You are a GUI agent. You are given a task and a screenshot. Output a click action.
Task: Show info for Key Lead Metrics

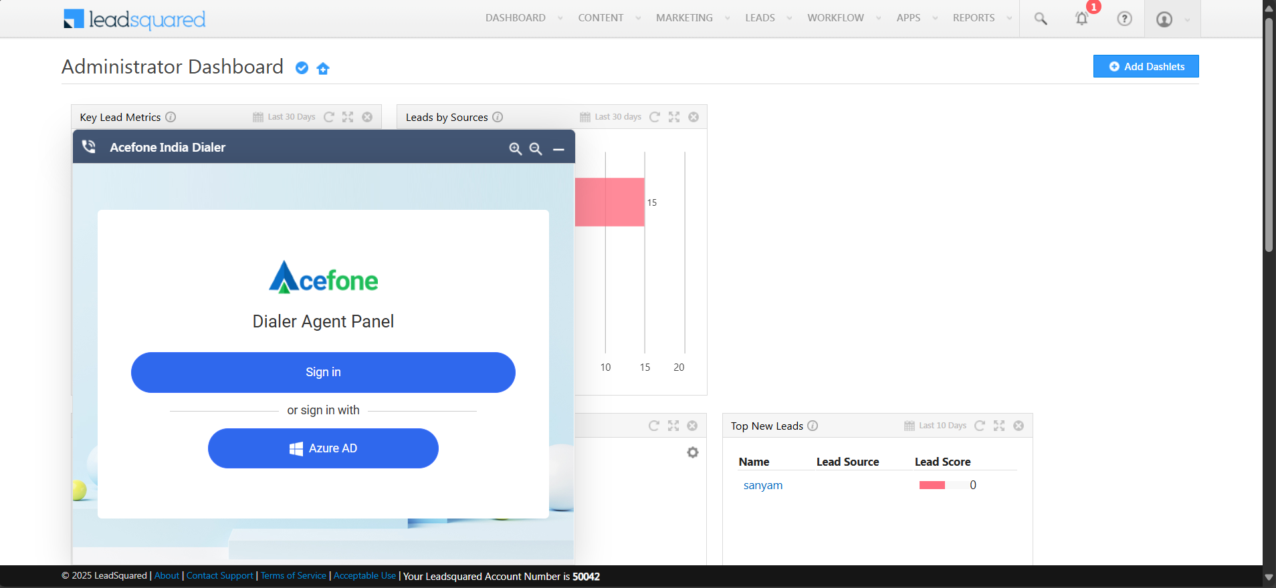[x=171, y=117]
